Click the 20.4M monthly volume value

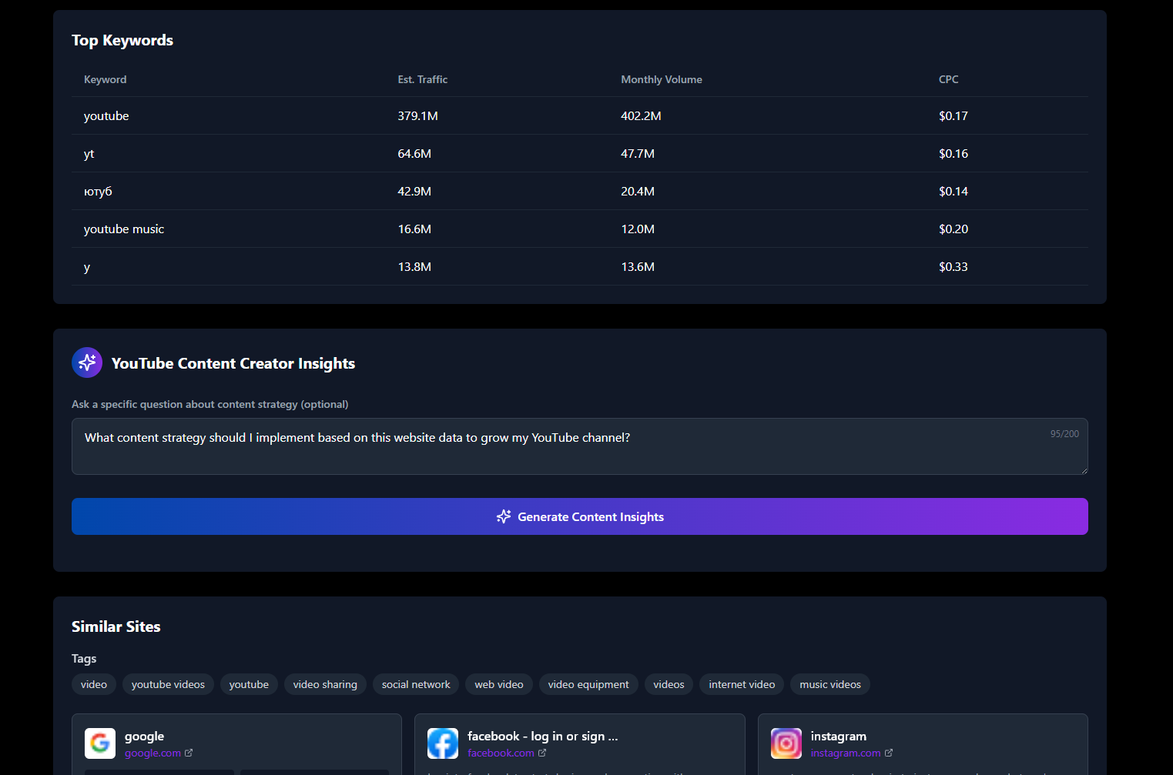[638, 191]
